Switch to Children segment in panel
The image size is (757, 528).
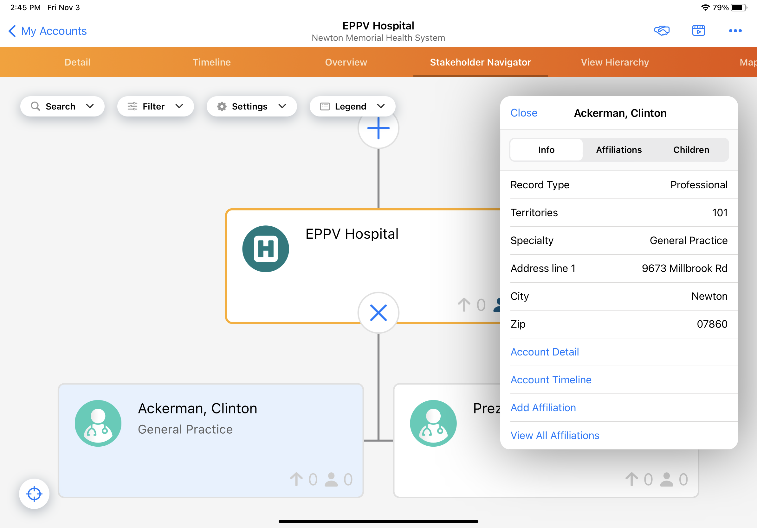point(691,150)
